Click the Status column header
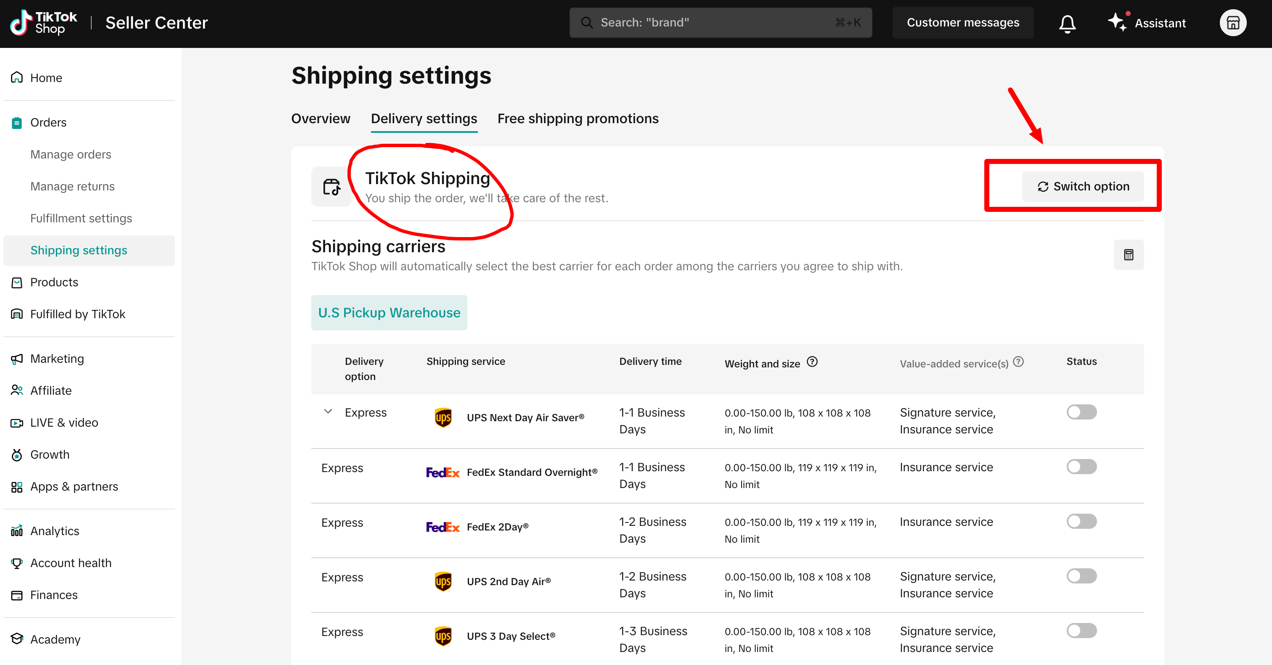 pos(1081,362)
